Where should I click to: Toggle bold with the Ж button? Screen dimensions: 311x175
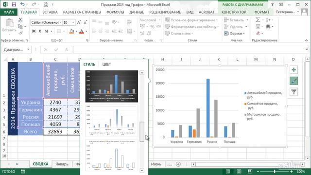pos(34,31)
